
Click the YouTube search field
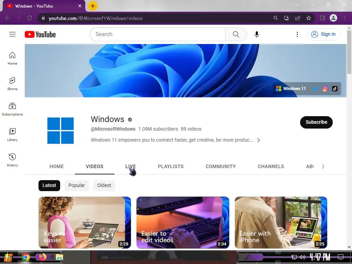(157, 34)
